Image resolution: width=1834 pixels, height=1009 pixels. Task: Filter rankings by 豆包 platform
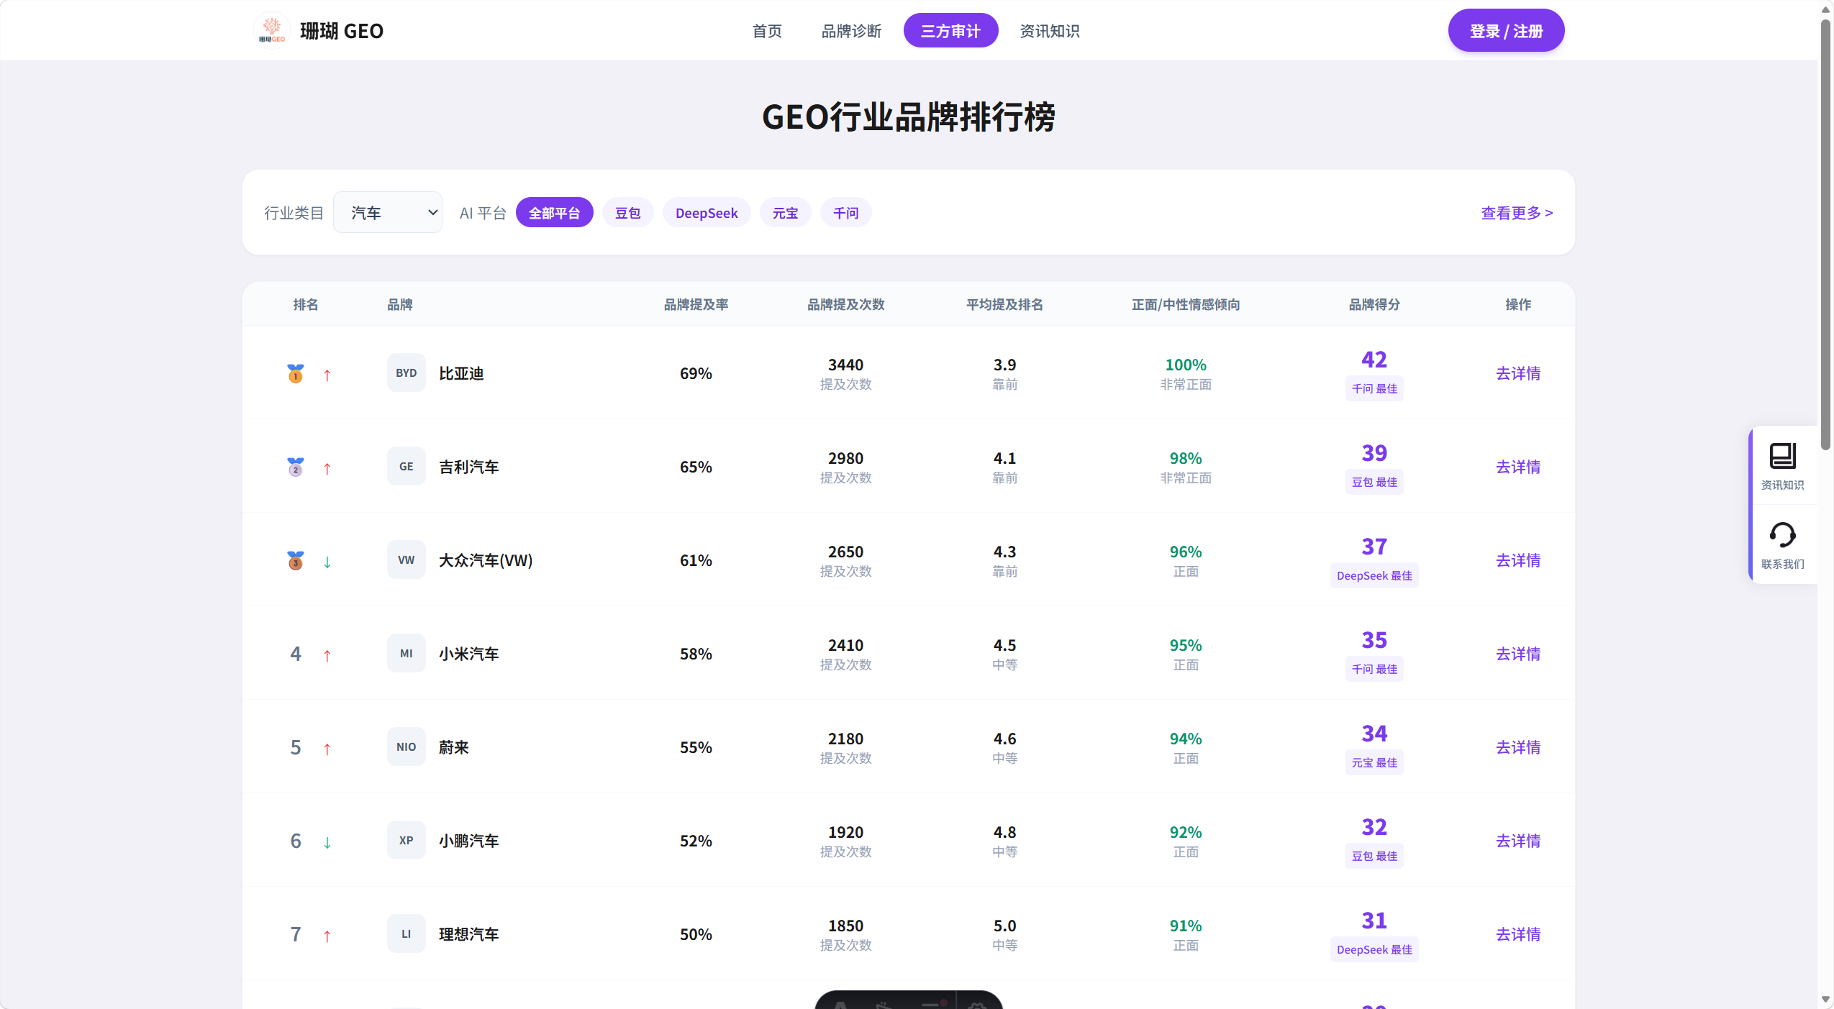click(x=628, y=213)
